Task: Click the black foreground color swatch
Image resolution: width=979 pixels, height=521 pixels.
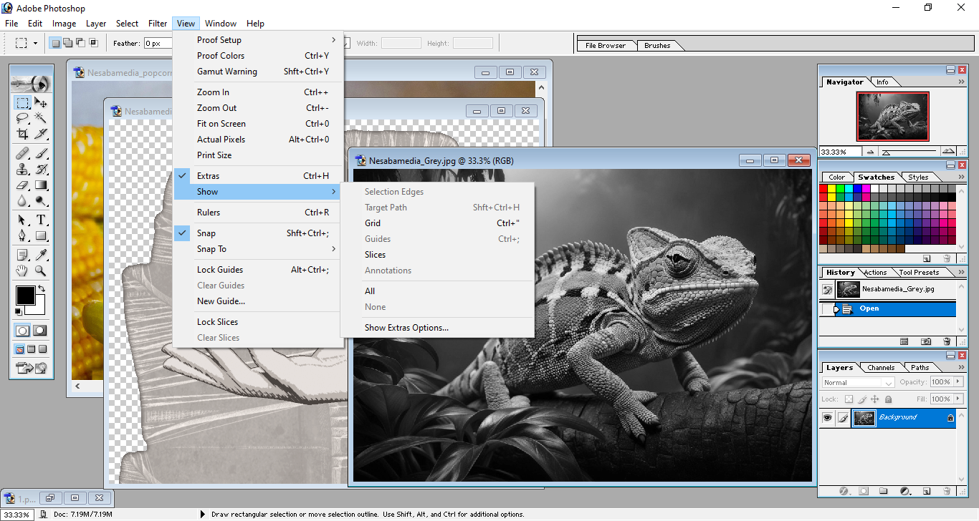Action: click(x=25, y=295)
